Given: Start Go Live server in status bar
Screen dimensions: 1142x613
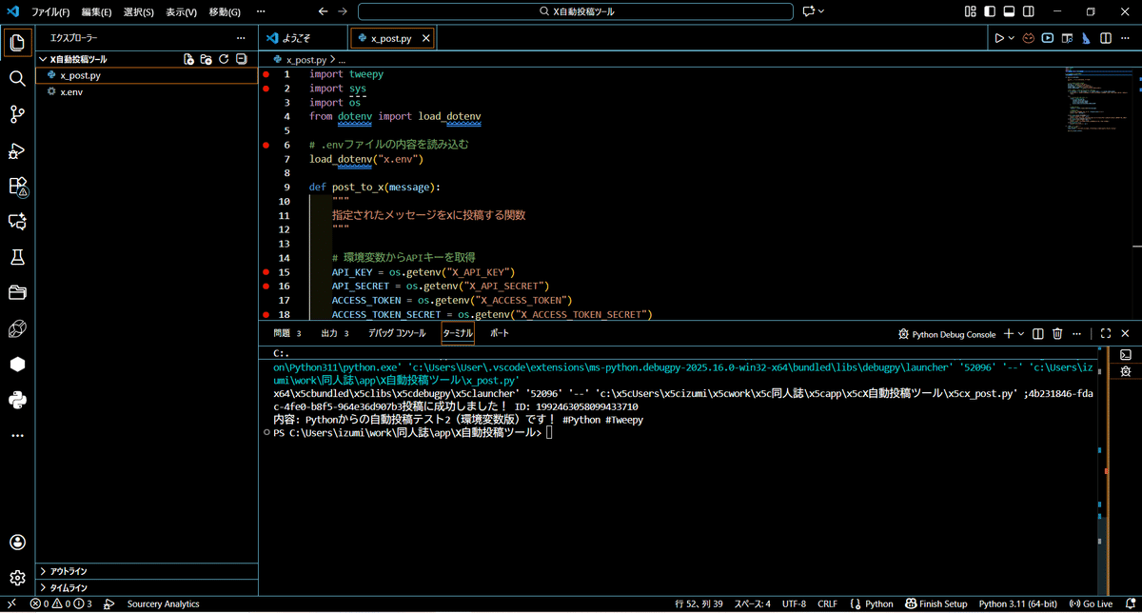Looking at the screenshot, I should (1092, 603).
